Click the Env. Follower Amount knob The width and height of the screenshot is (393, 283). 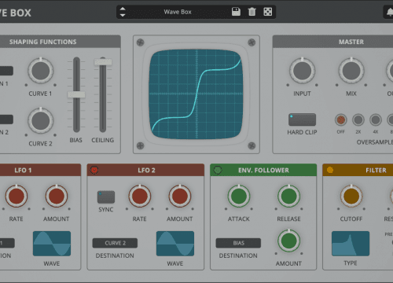click(288, 241)
